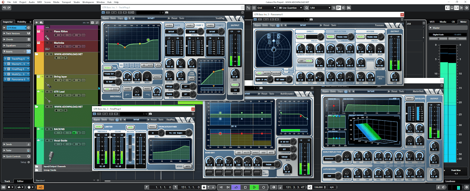Click Tools in the MasterVerb toolbar
The height and width of the screenshot is (191, 470).
click(x=402, y=91)
